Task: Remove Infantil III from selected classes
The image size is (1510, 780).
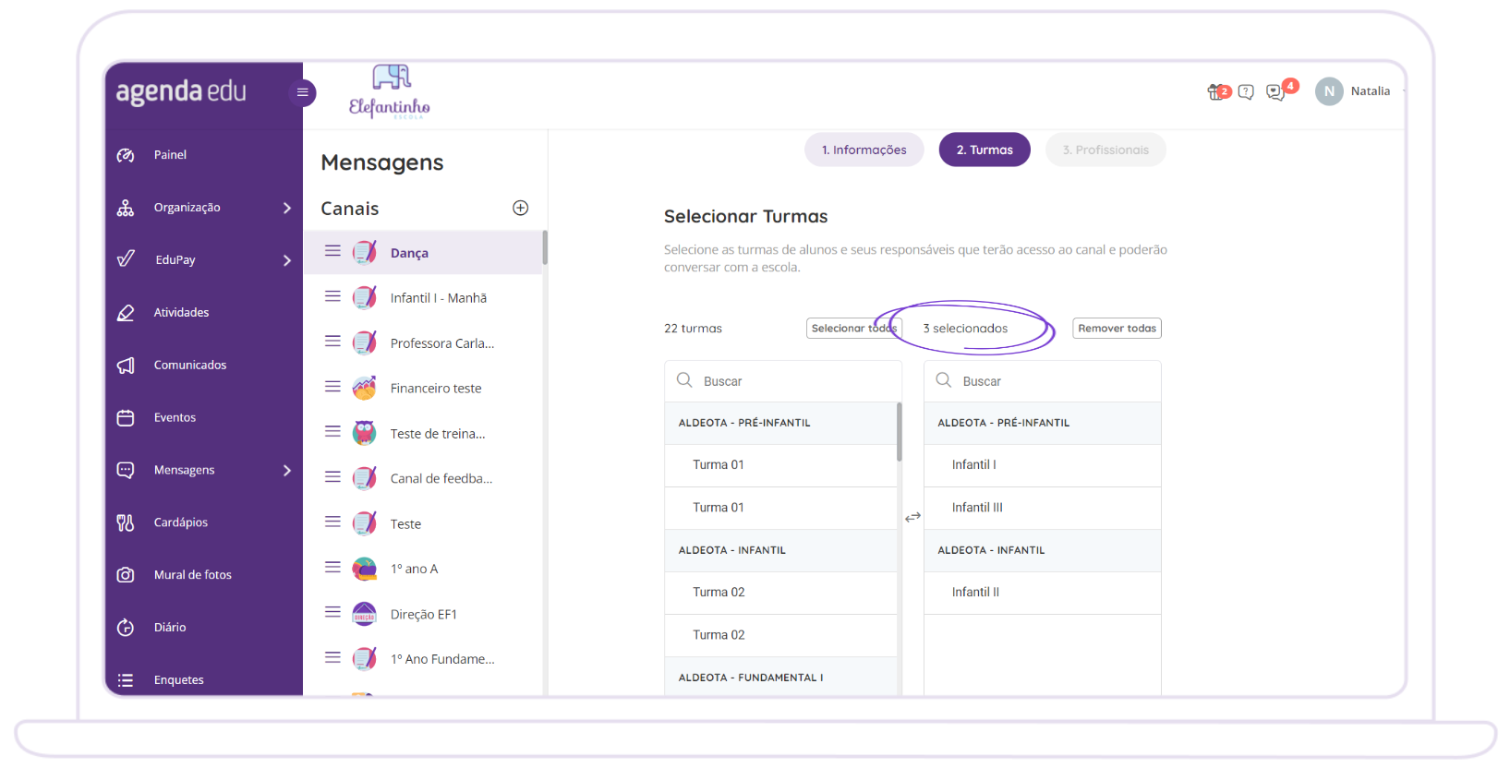Action: pyautogui.click(x=1042, y=508)
